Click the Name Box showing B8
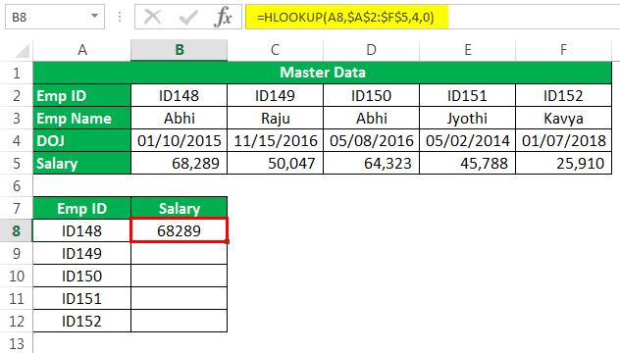This screenshot has height=353, width=620. pyautogui.click(x=55, y=17)
